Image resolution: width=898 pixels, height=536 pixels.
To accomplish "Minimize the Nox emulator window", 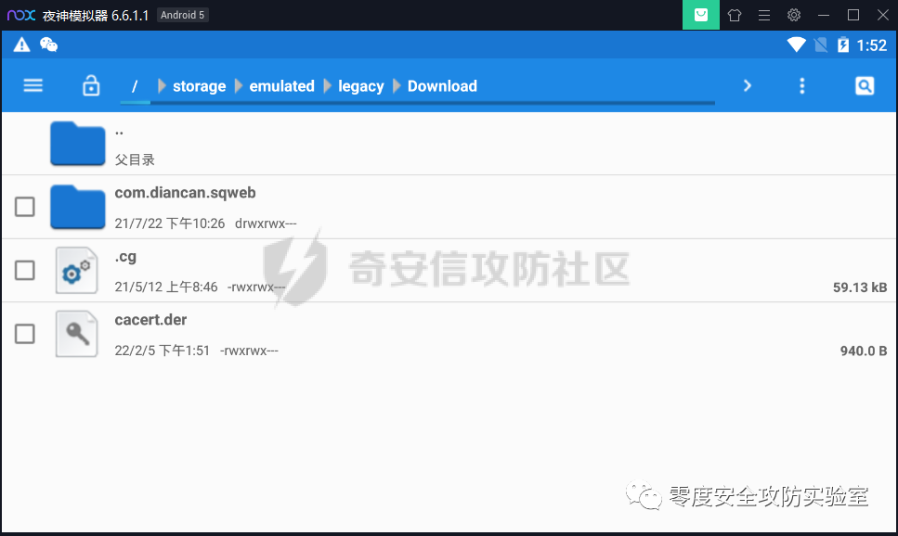I will [x=824, y=16].
